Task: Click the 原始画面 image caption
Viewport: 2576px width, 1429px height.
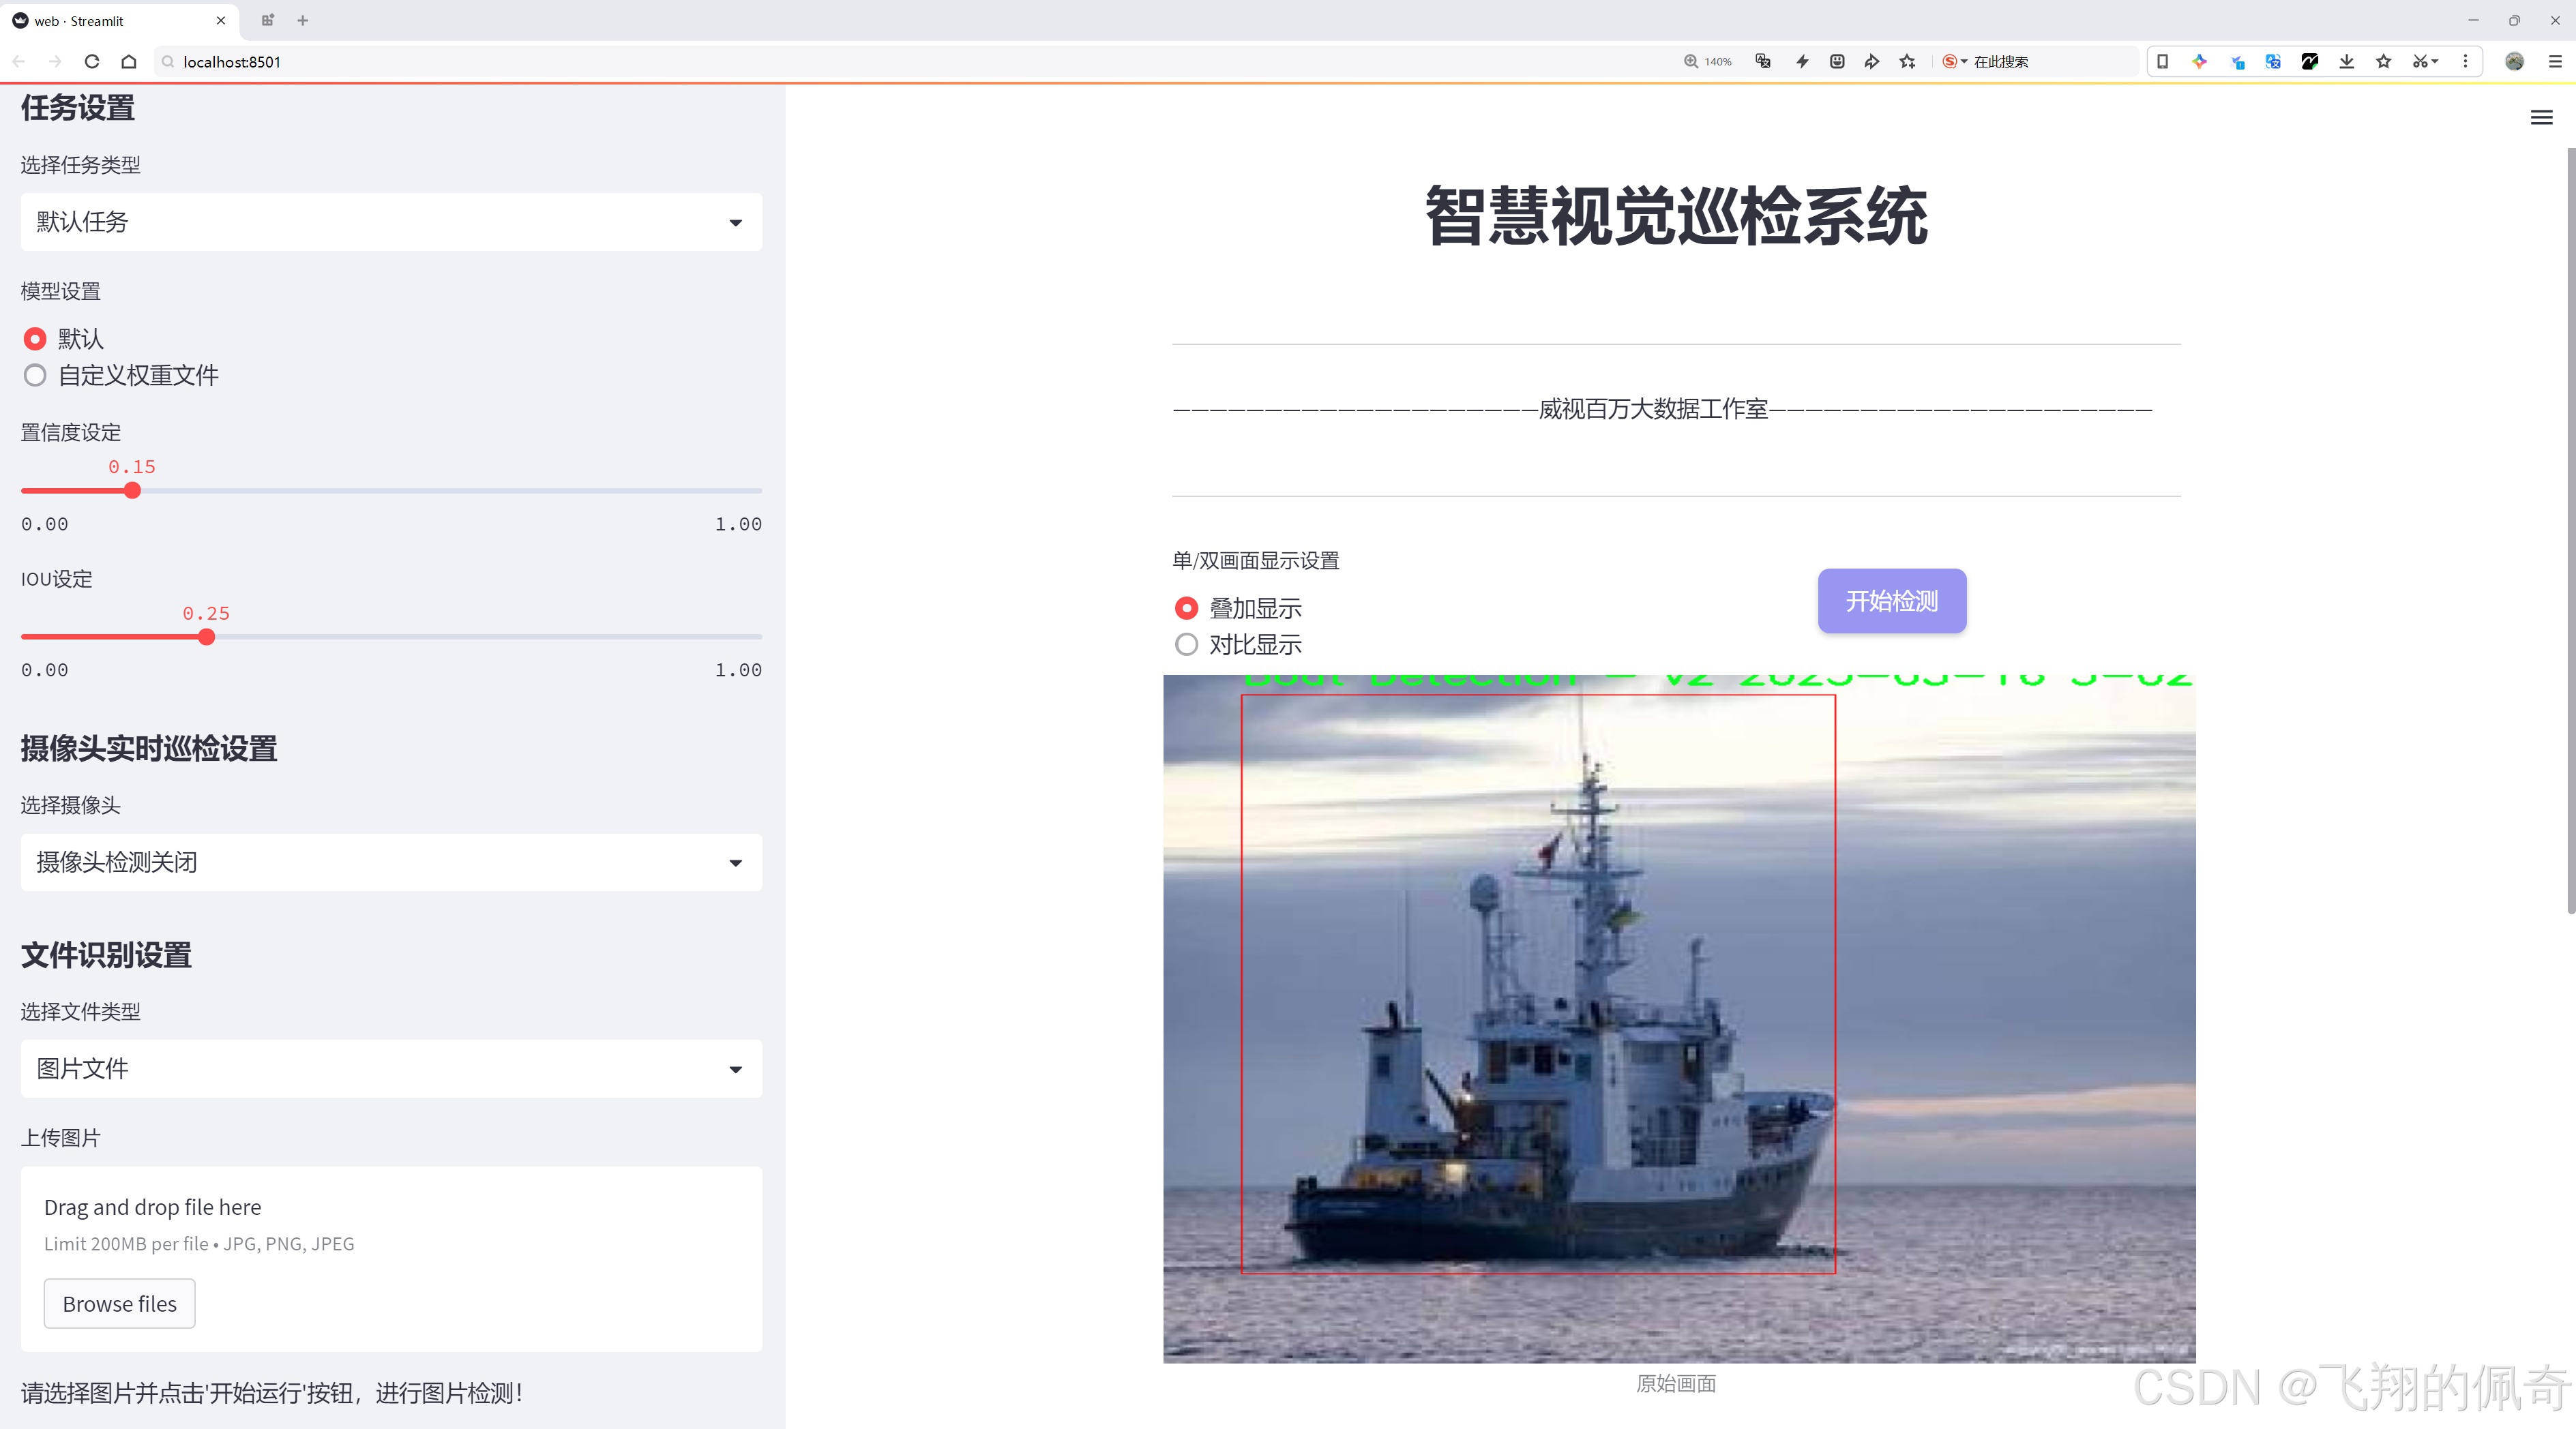Action: coord(1676,1383)
